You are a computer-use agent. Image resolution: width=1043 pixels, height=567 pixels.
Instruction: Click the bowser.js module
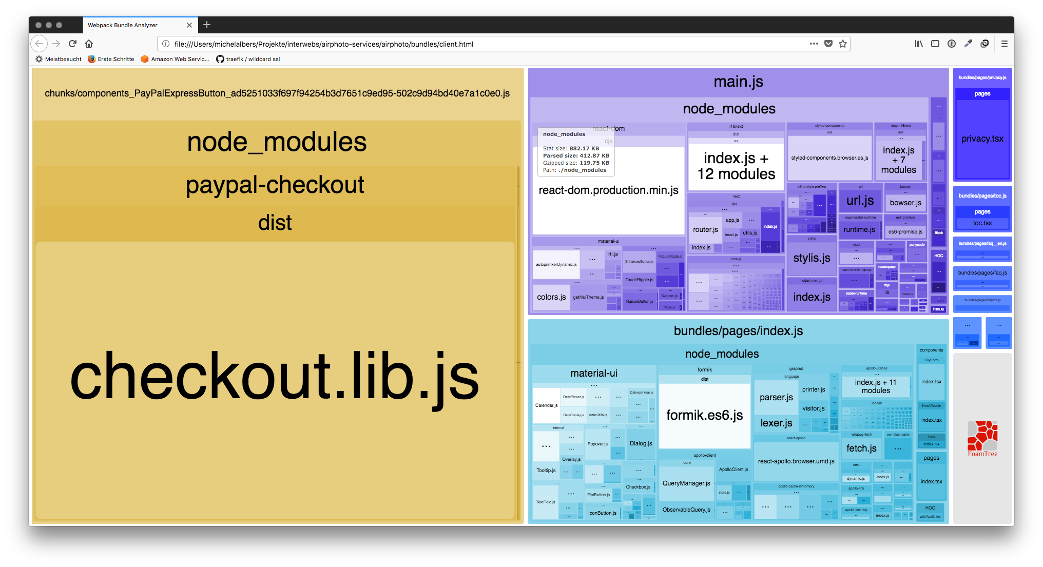pos(905,203)
